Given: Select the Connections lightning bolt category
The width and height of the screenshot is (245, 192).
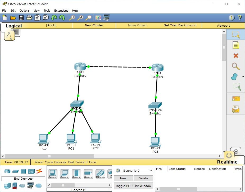Looking at the screenshot, I should (39, 171).
